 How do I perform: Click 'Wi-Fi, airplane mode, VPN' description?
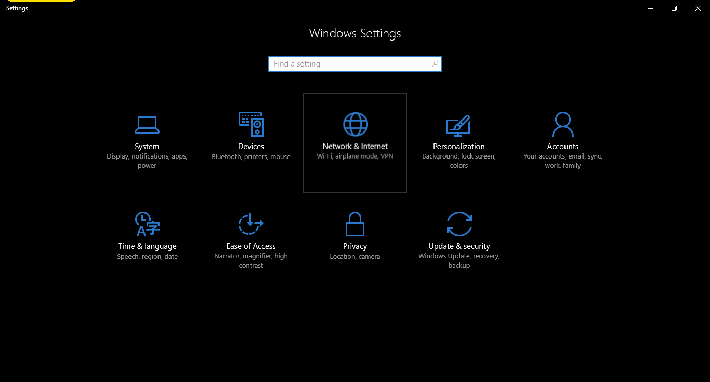tap(355, 156)
